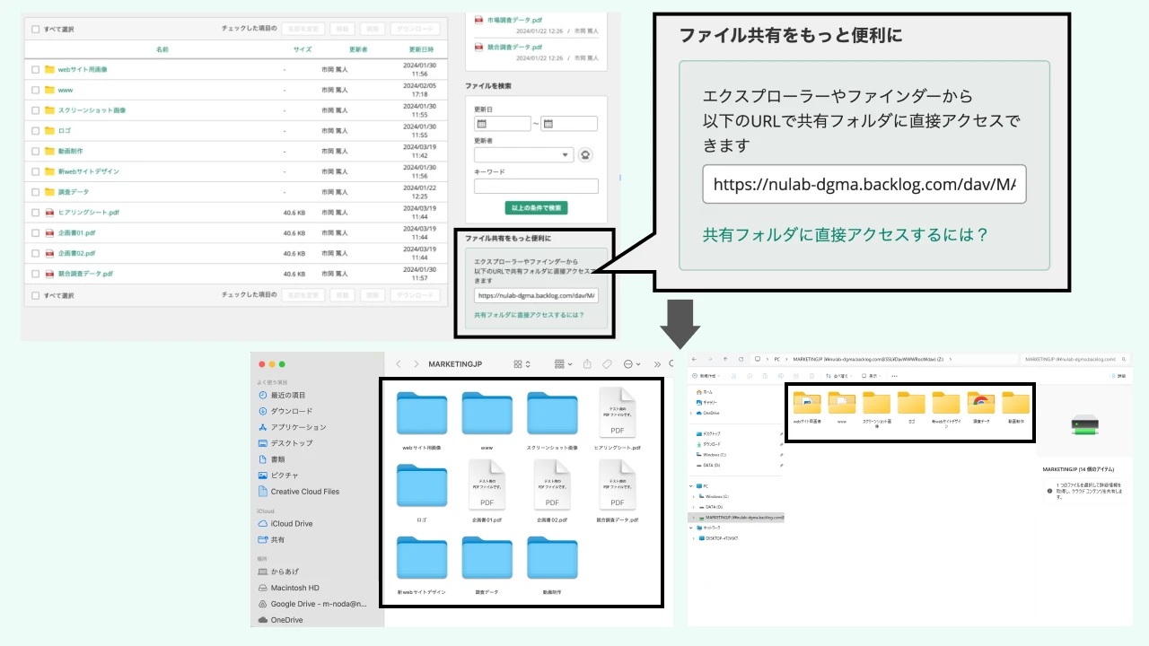Open the ヒアリングシート.pdf icon in Finder
This screenshot has height=646, width=1149.
point(618,413)
